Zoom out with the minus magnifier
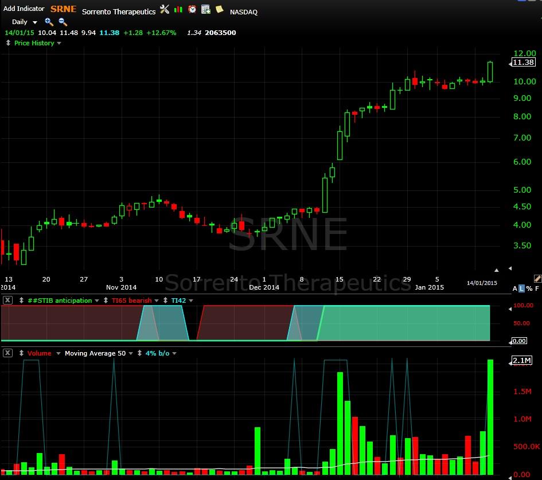 63,22
